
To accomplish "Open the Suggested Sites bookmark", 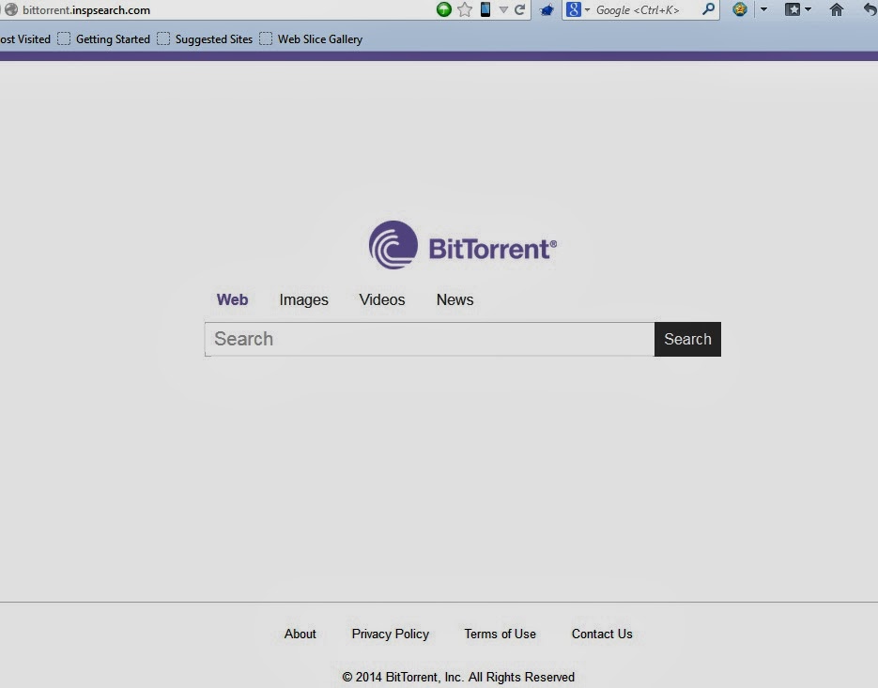I will click(x=205, y=39).
